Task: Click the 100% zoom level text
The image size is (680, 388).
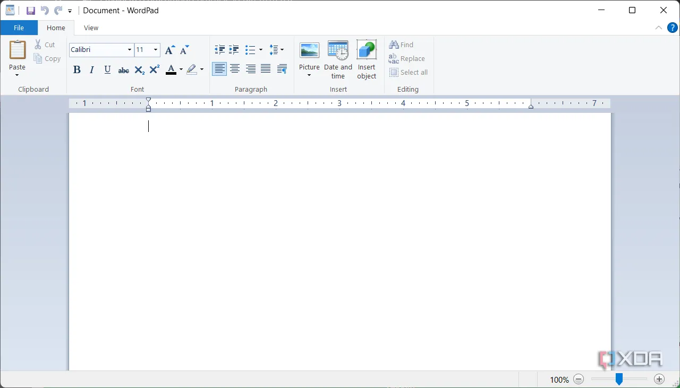Action: [x=559, y=380]
